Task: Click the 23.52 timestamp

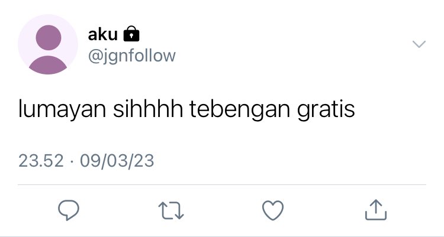Action: 41,161
